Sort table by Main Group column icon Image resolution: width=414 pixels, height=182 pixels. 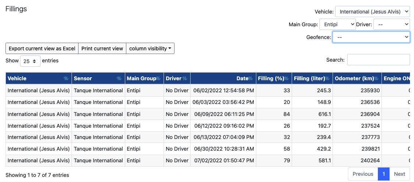(158, 78)
